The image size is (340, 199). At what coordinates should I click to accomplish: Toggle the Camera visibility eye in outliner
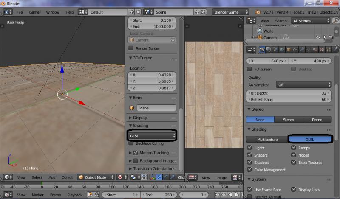click(x=318, y=37)
